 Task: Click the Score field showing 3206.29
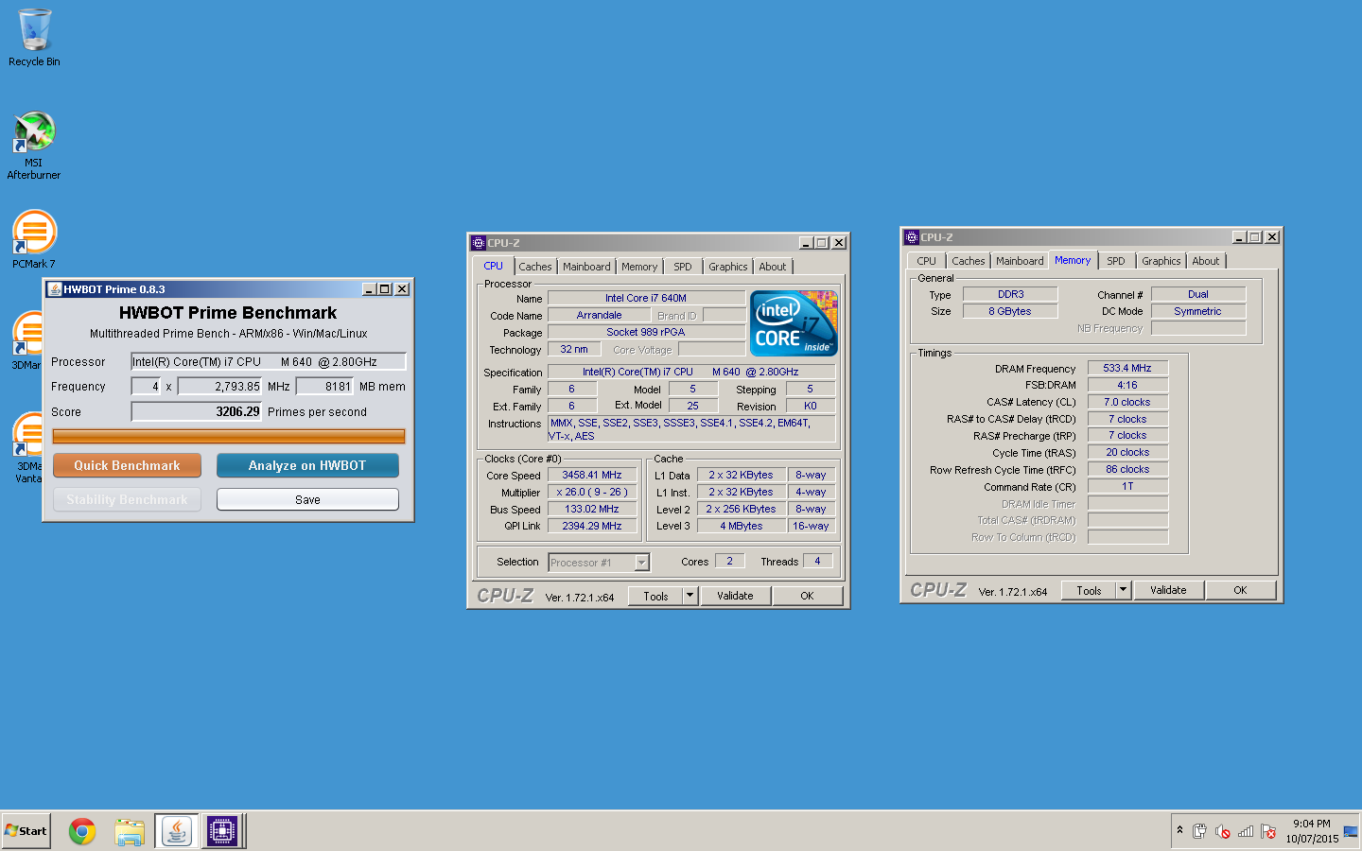[x=196, y=411]
